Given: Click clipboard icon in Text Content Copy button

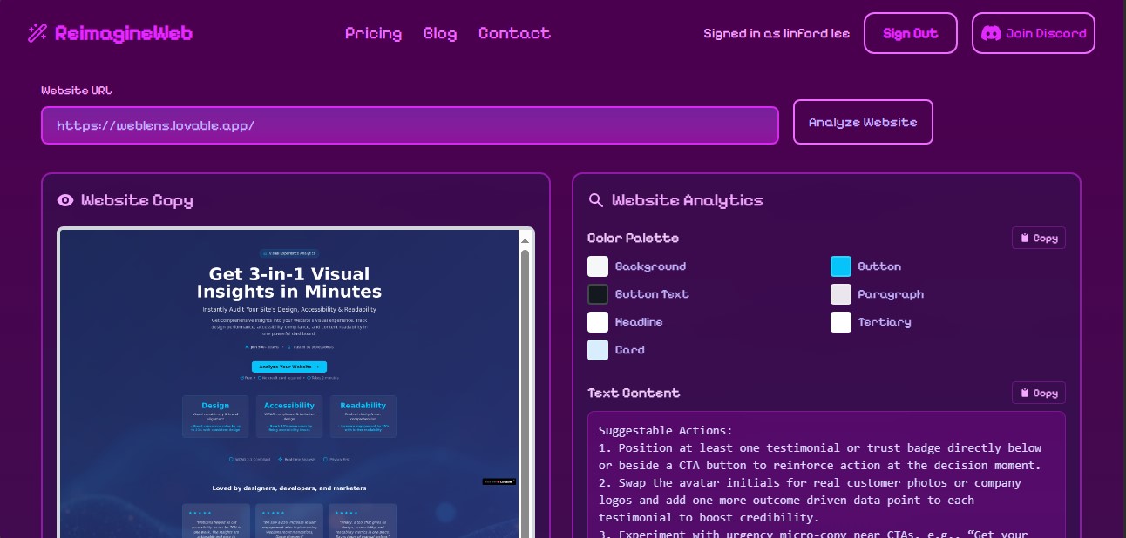Looking at the screenshot, I should click(1025, 393).
